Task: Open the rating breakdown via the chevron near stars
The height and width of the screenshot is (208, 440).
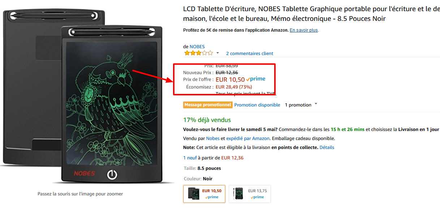Action: pos(217,53)
